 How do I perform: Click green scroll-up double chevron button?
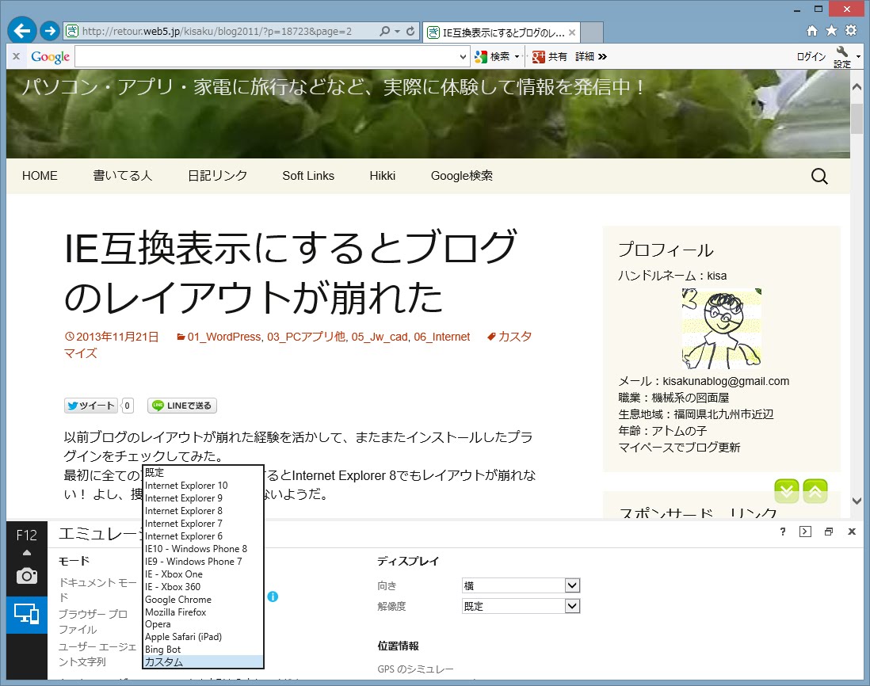(815, 491)
